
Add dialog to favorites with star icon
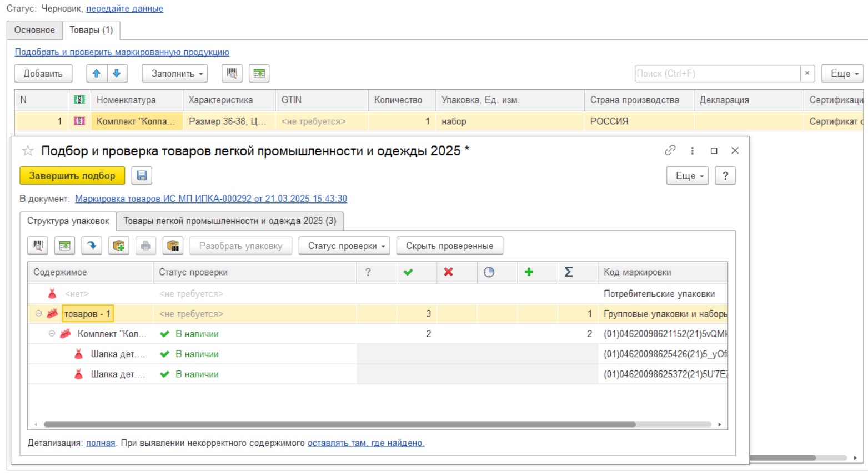[28, 151]
